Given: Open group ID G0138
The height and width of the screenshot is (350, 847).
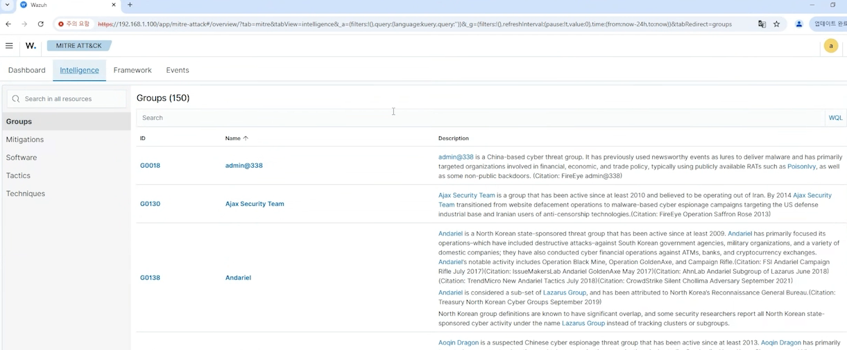Looking at the screenshot, I should click(x=150, y=278).
